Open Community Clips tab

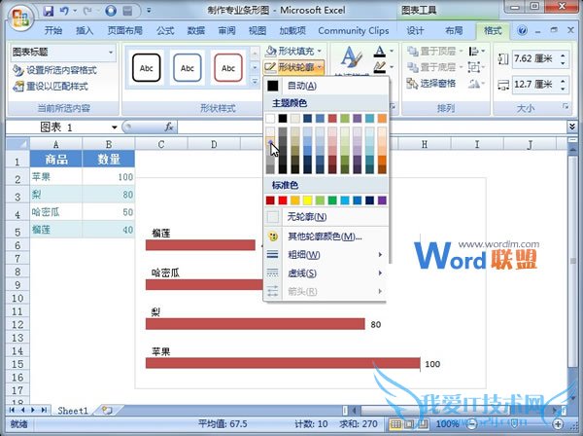tap(354, 30)
